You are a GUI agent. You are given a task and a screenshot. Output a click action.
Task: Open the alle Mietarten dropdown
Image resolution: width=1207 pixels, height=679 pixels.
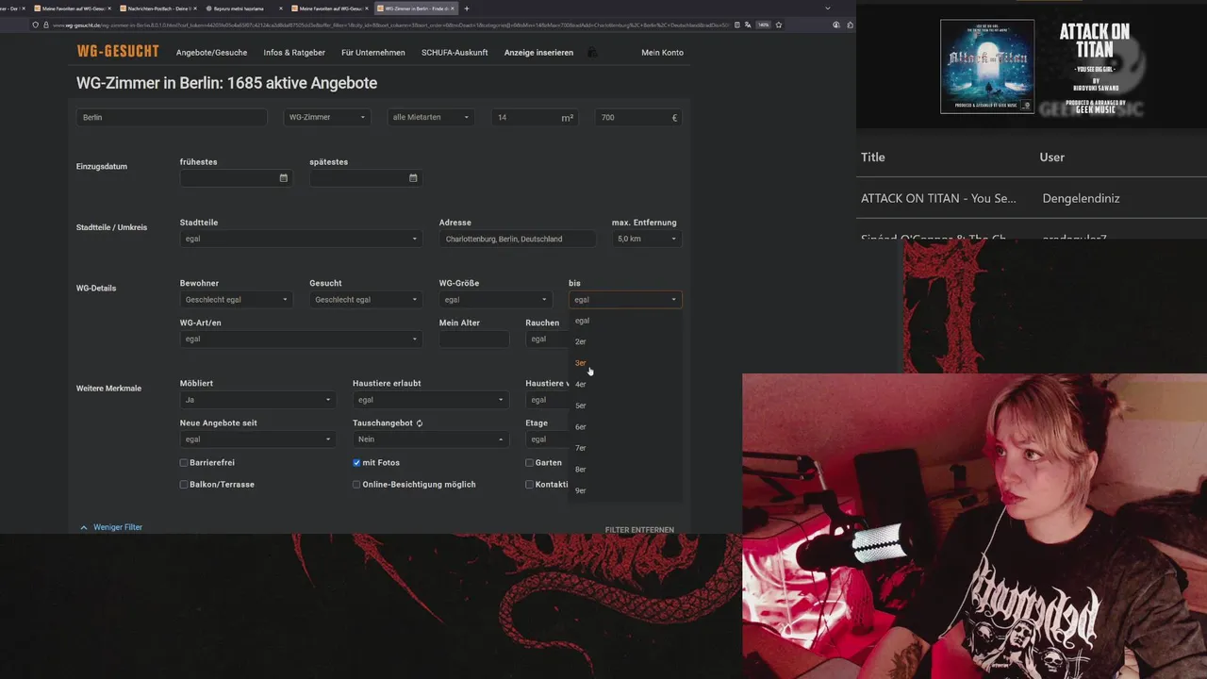(x=431, y=117)
